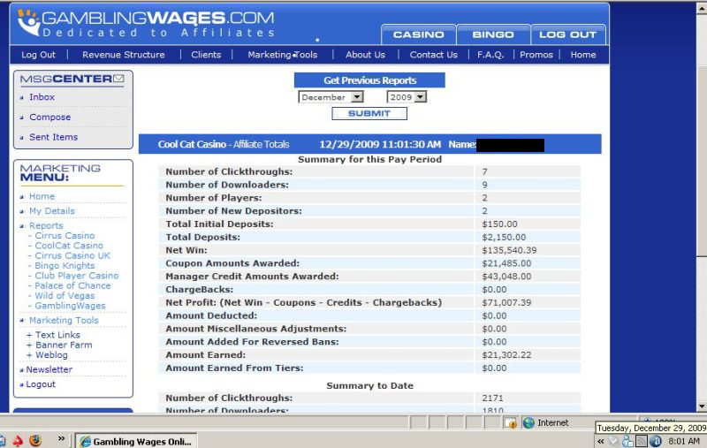Click the Net Win value $135,540.39
Image resolution: width=707 pixels, height=448 pixels.
point(509,250)
